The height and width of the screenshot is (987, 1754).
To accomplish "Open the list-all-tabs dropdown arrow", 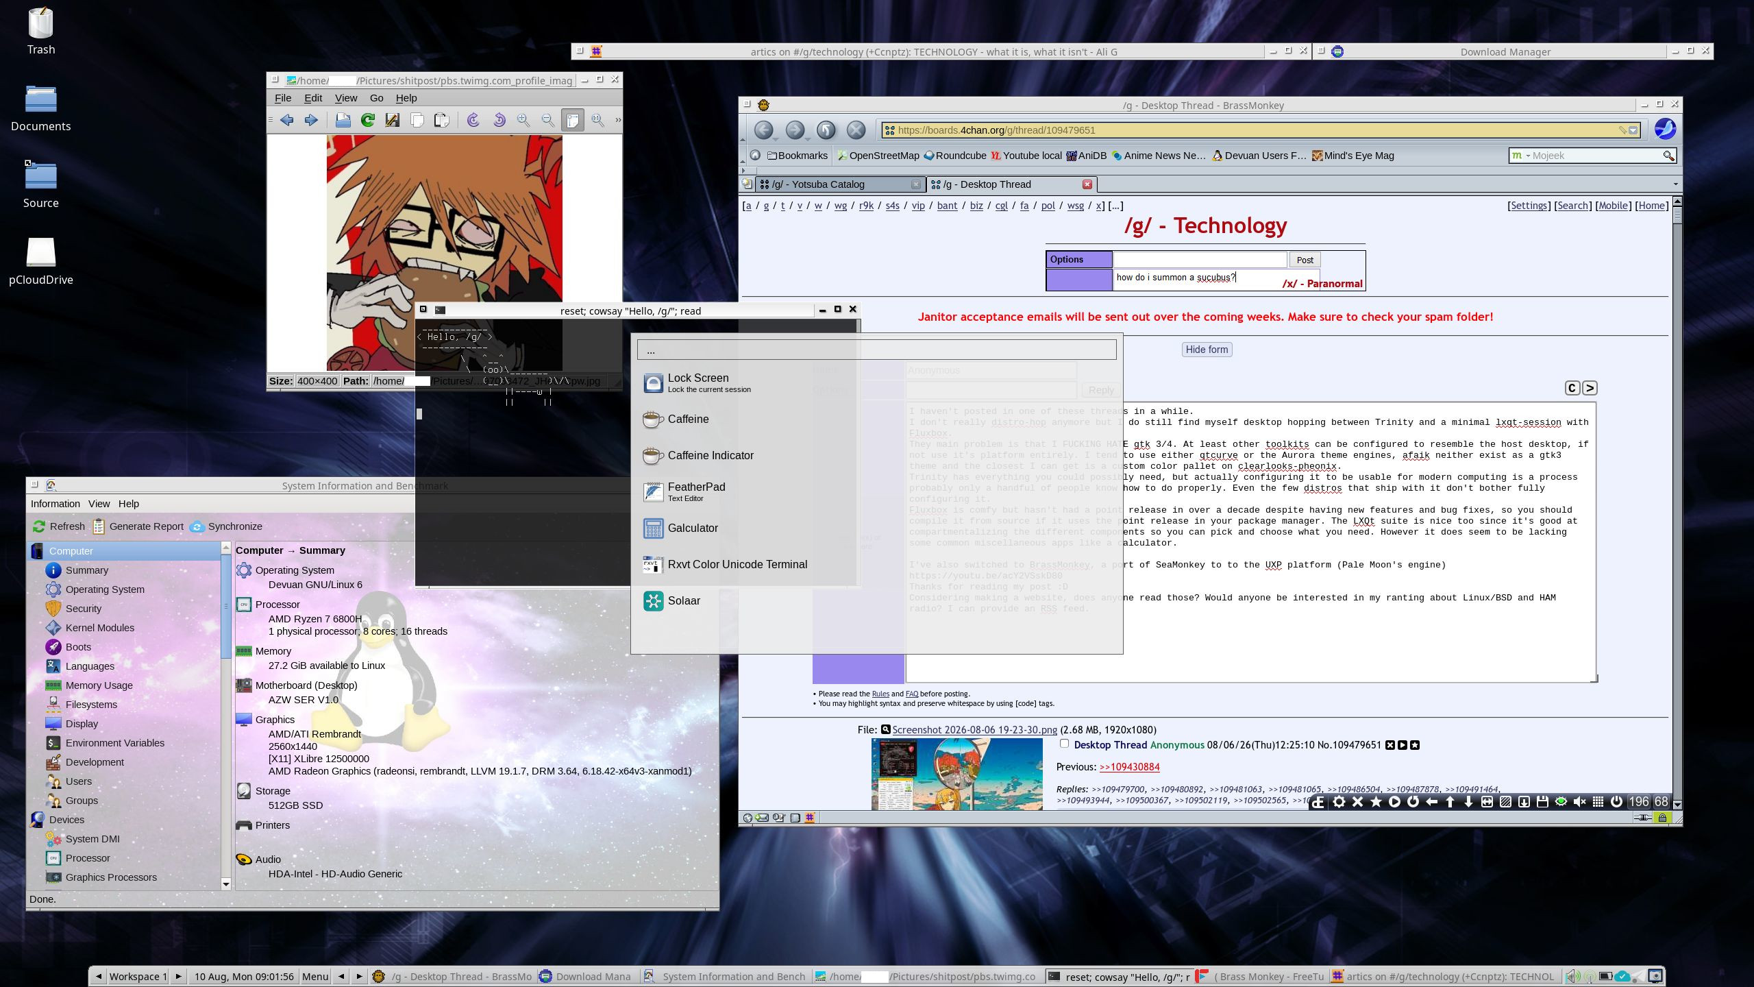I will pyautogui.click(x=1676, y=184).
